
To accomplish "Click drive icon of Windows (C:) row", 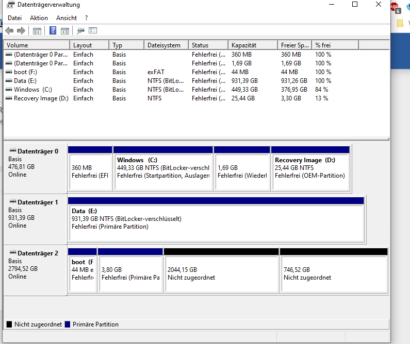I will point(9,90).
